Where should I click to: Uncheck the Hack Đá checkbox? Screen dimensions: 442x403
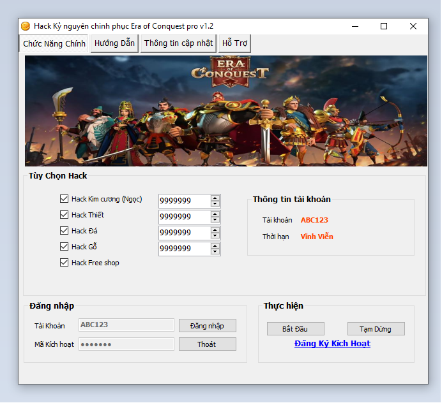[64, 231]
